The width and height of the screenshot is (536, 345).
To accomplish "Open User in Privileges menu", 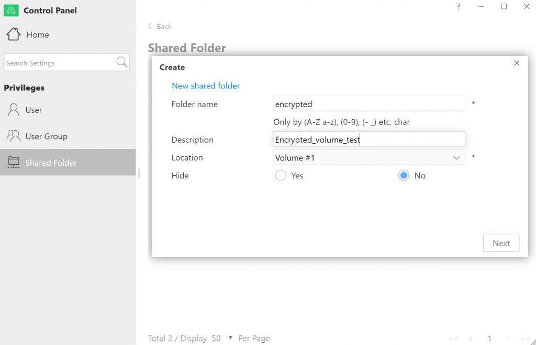I will click(33, 110).
